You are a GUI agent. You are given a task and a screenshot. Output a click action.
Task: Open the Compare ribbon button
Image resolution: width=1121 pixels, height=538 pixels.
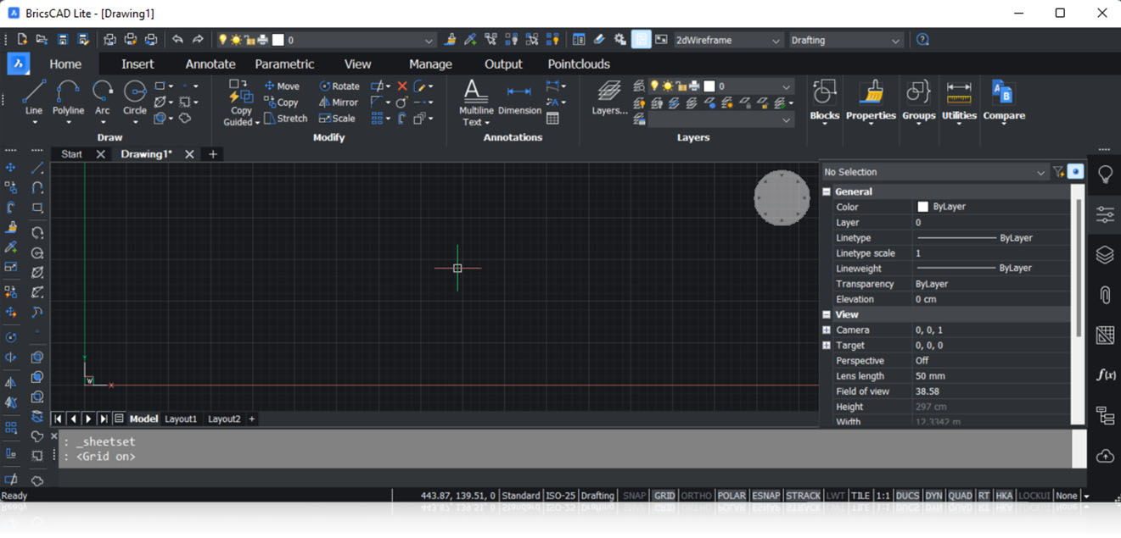[x=1004, y=101]
